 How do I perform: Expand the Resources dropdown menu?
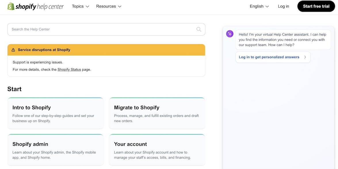(109, 6)
